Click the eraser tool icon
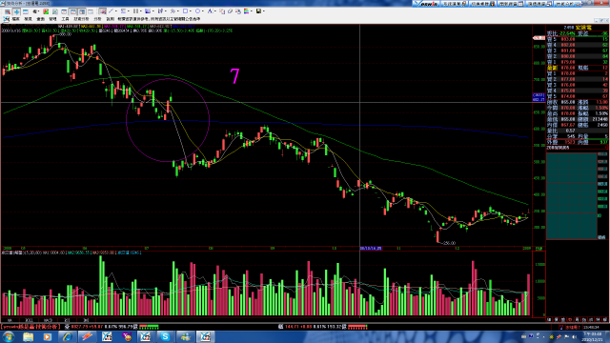The width and height of the screenshot is (610, 343). (x=230, y=11)
